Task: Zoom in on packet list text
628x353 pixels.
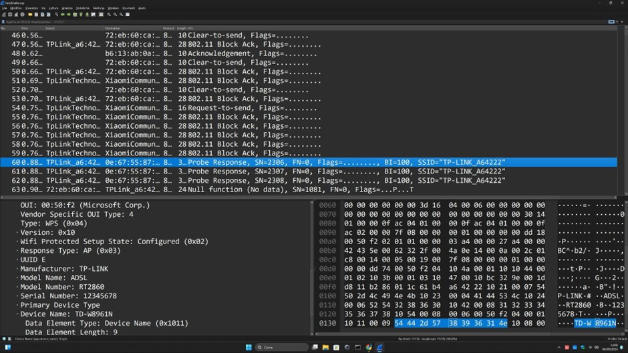Action: pyautogui.click(x=108, y=14)
